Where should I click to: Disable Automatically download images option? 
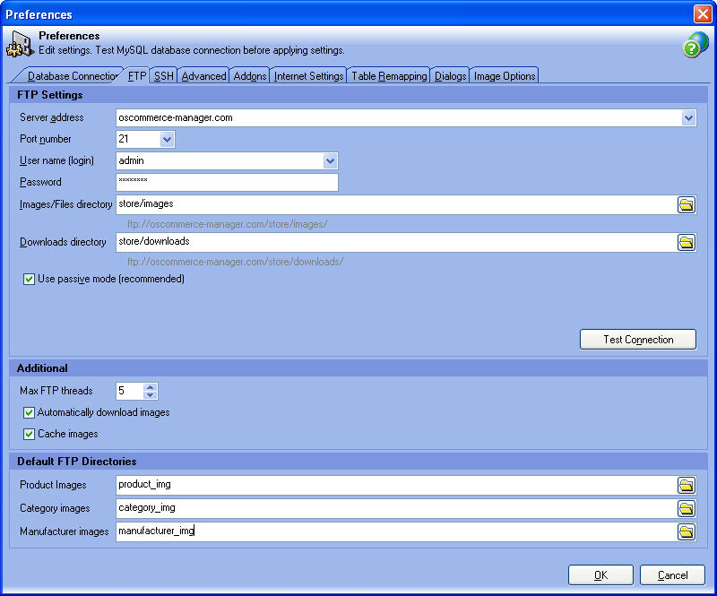(30, 413)
